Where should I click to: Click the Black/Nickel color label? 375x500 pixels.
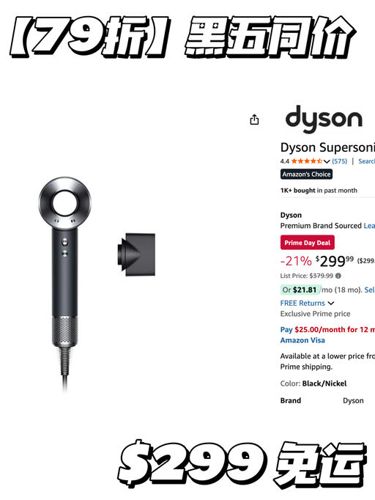point(324,383)
